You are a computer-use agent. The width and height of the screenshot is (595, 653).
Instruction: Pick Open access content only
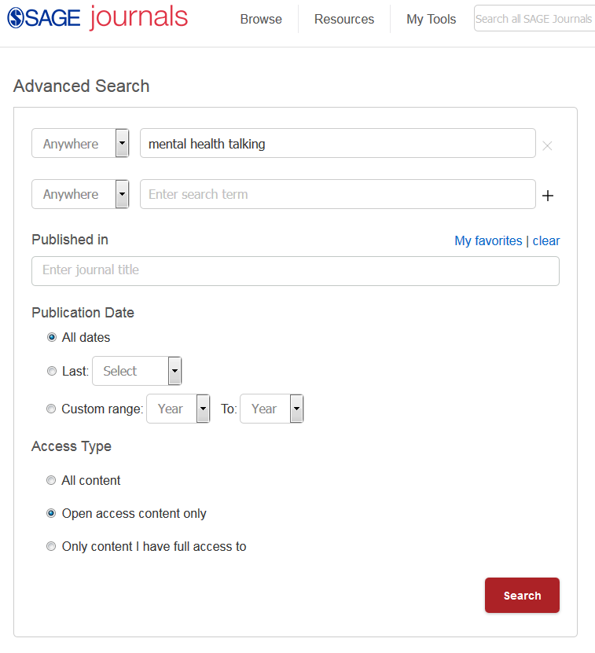52,513
